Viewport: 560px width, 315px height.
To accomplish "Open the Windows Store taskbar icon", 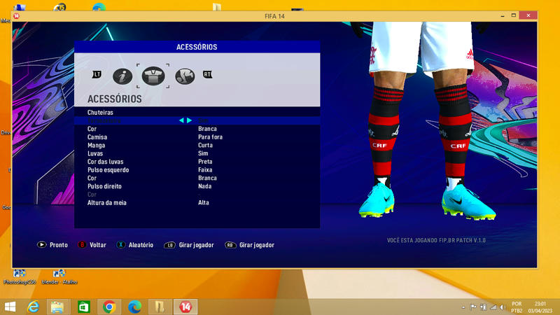I will (83, 307).
